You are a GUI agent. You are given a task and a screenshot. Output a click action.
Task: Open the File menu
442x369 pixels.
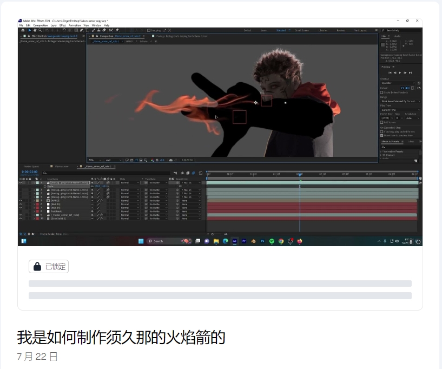tap(21, 25)
